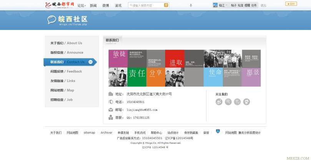The width and height of the screenshot is (311, 161).
Task: Click the 皖西都市网 site logo
Action: tap(60, 5)
